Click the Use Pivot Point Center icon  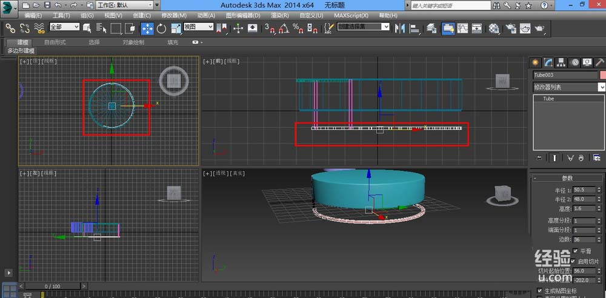[221, 28]
